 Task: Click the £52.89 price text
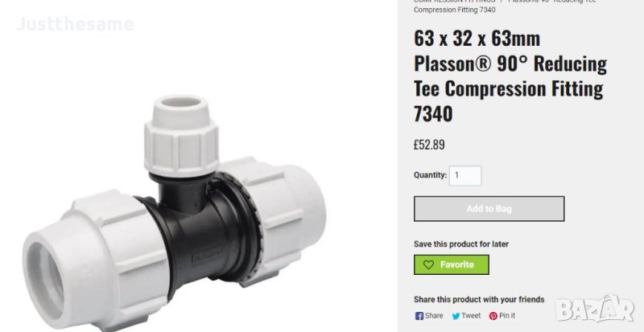(429, 145)
